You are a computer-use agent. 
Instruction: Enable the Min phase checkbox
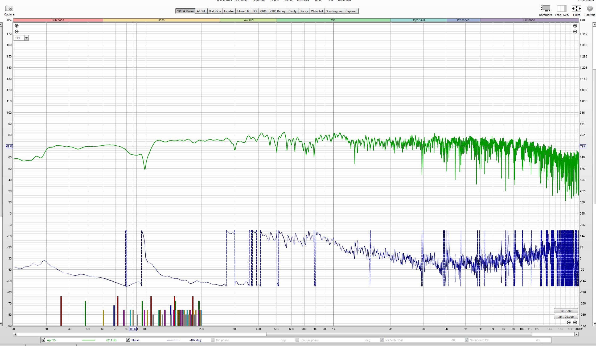212,340
